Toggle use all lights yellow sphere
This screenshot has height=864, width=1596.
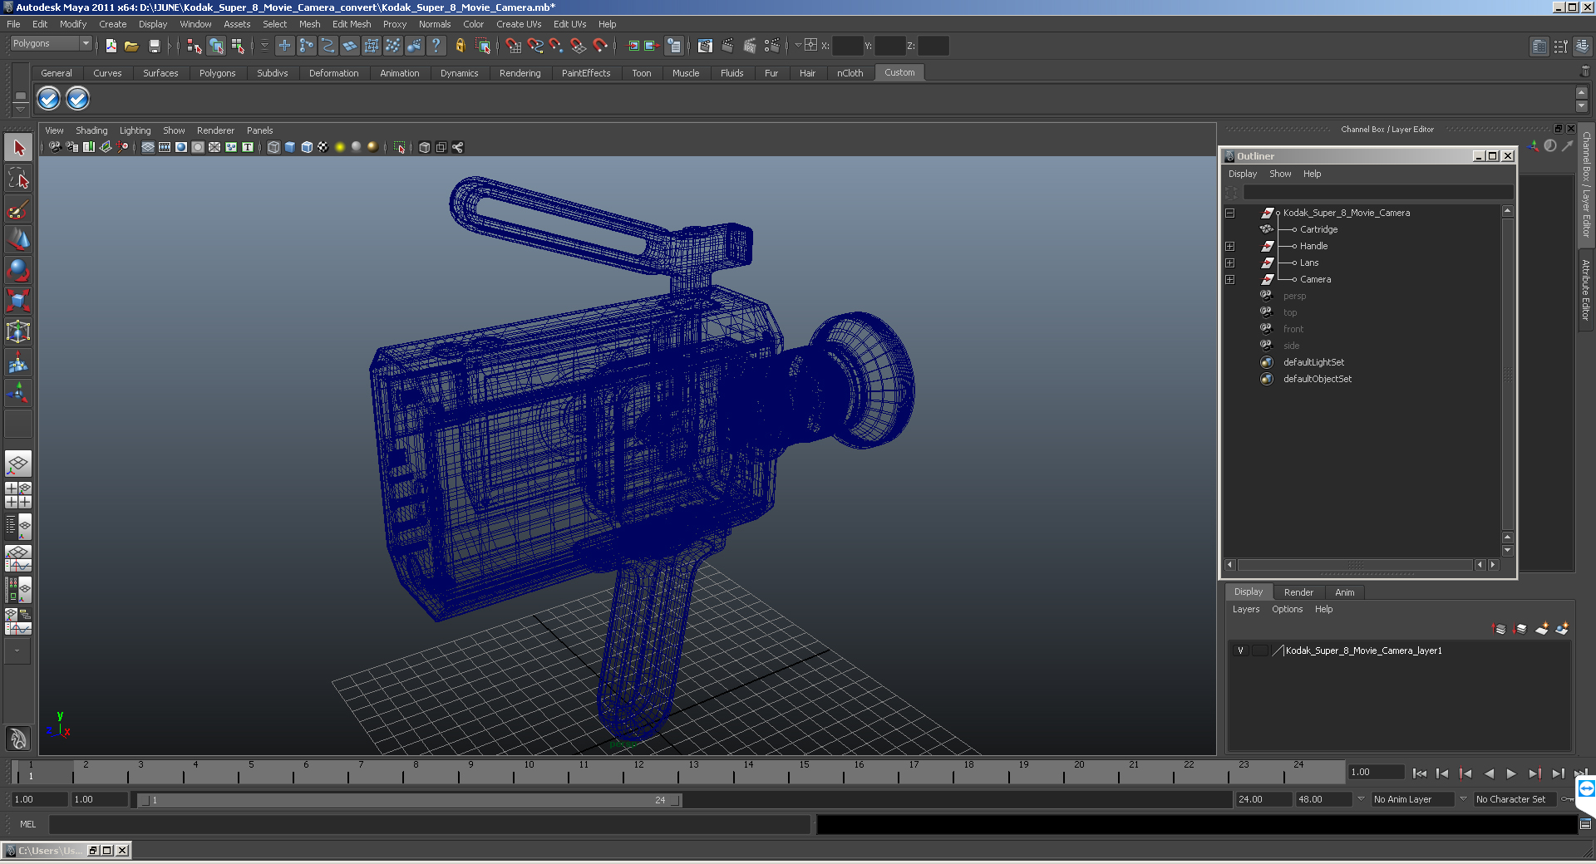pos(340,147)
